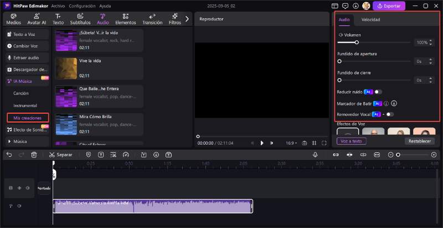This screenshot has height=228, width=443.
Task: Open the Transición tab
Action: point(152,19)
